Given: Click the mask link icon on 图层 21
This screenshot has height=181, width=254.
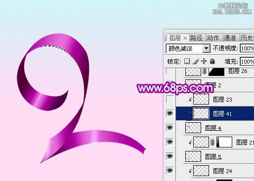Looking at the screenshot, I should (x=212, y=142).
